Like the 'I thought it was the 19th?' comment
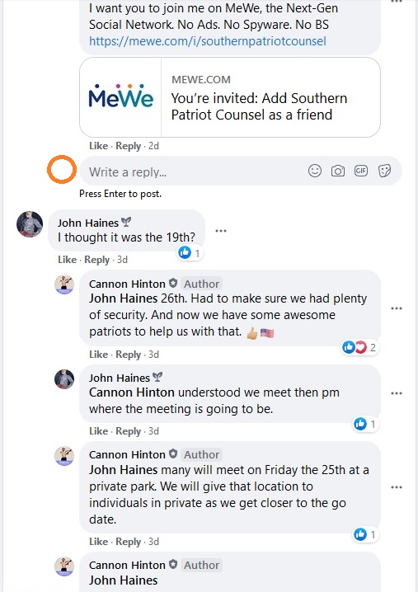The image size is (418, 592). 67,260
